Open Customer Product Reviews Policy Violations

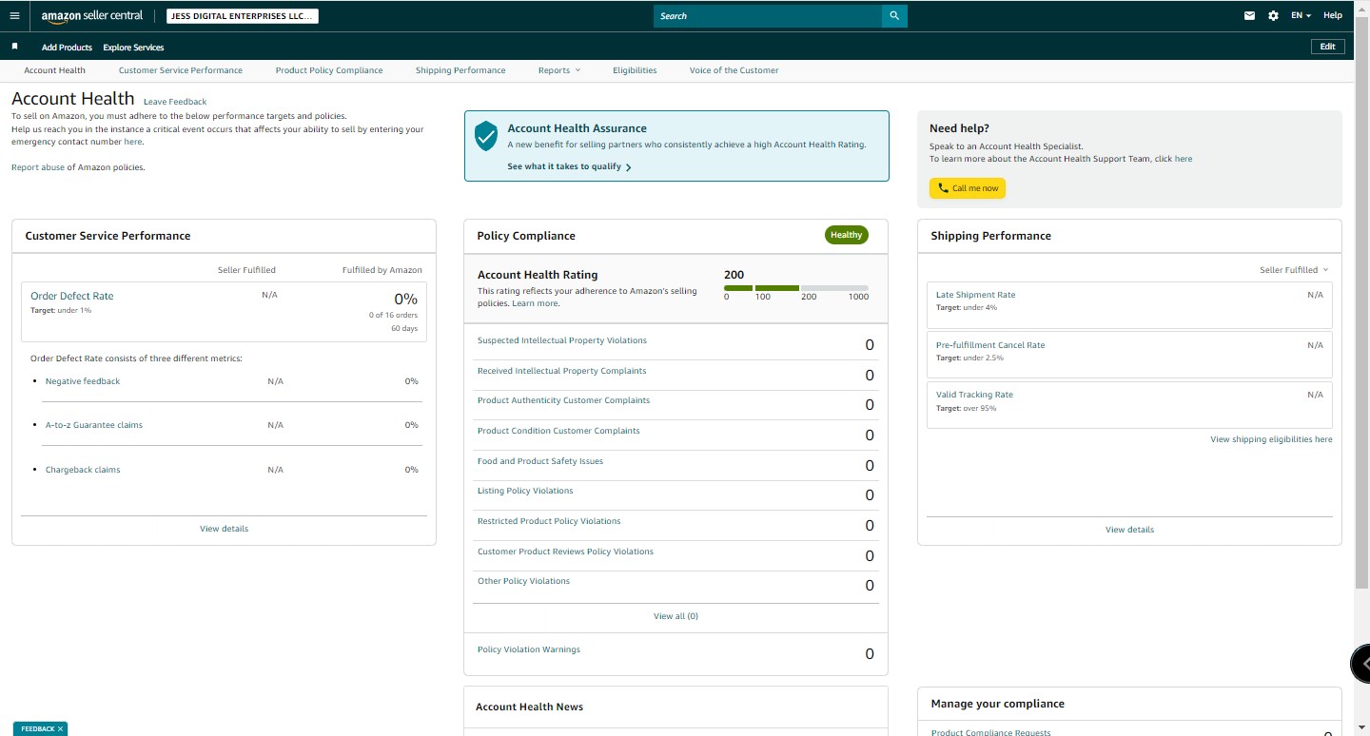coord(565,552)
